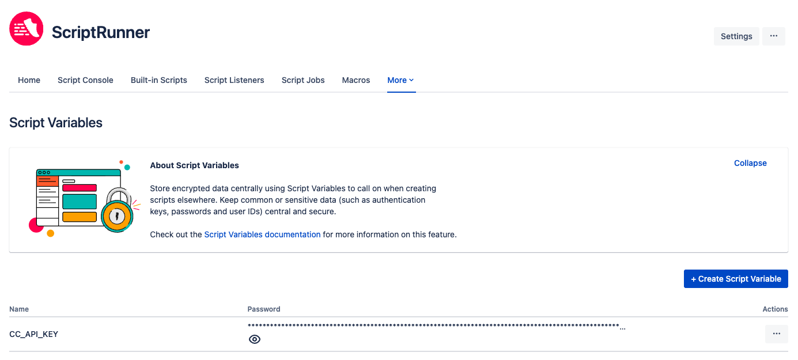Reveal the CC_API_KEY password with eye icon
This screenshot has height=360, width=798.
tap(254, 339)
